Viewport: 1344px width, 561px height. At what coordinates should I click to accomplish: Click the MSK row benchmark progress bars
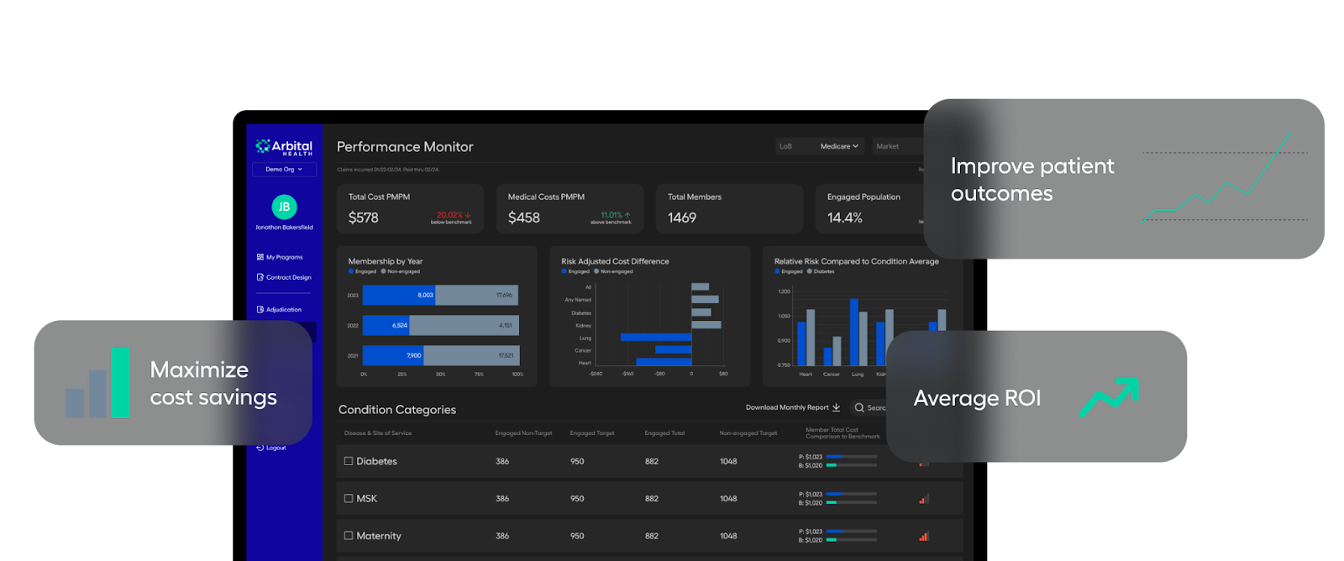(x=852, y=498)
